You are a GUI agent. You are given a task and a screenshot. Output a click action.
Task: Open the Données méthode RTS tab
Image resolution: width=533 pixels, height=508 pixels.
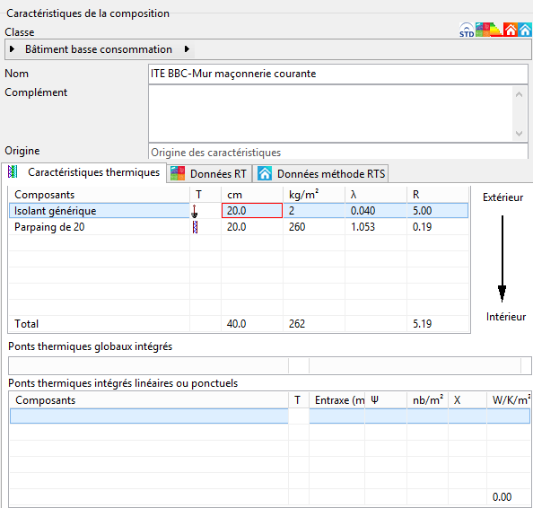click(322, 174)
